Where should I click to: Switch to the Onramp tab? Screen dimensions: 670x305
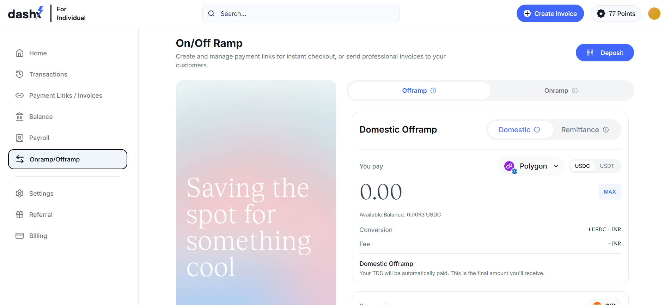561,91
